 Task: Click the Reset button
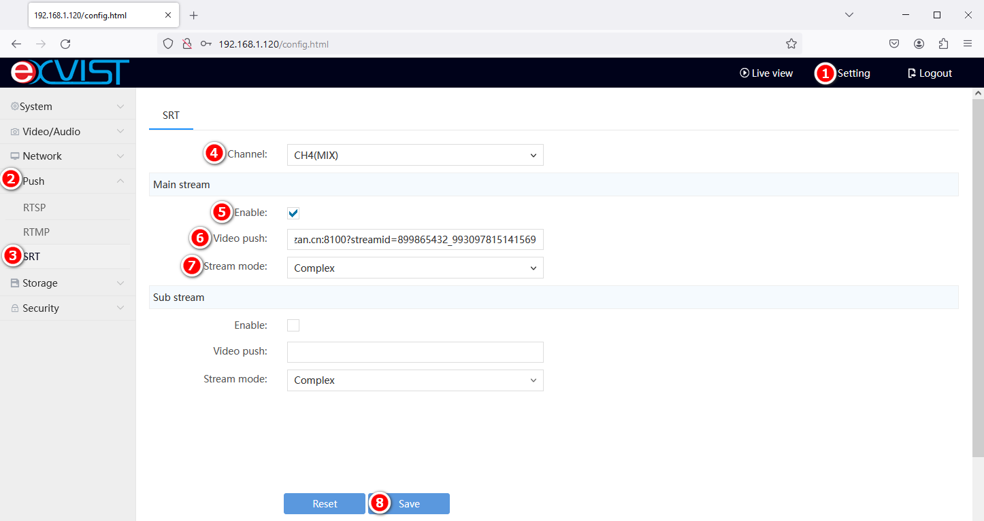point(325,504)
